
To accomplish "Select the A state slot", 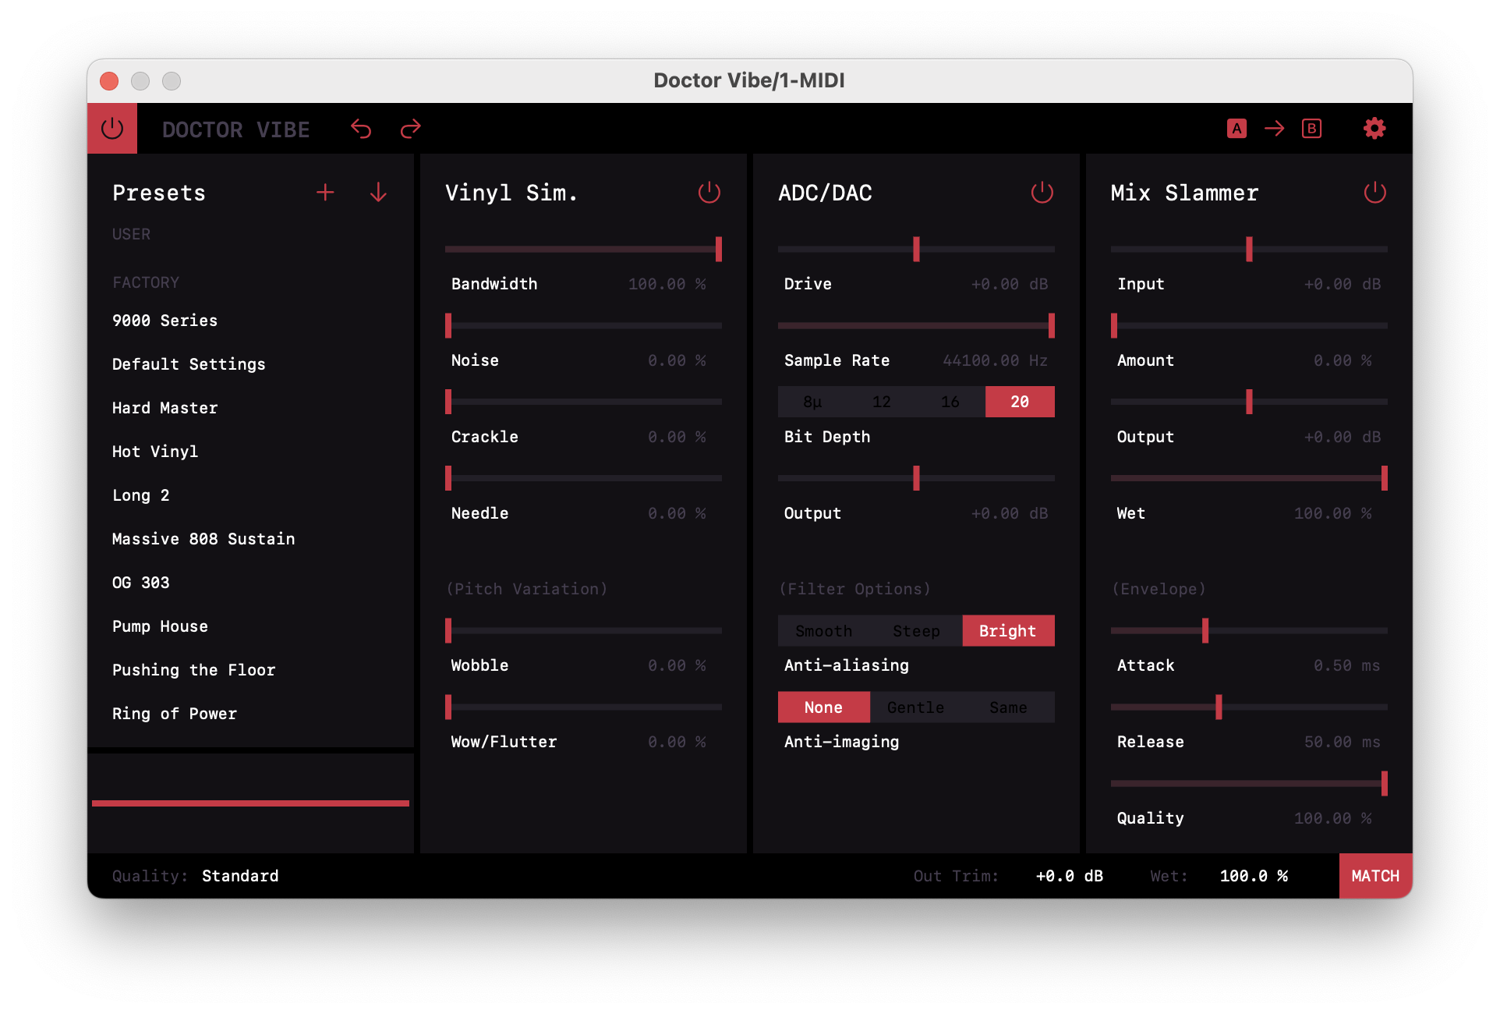I will click(1236, 129).
